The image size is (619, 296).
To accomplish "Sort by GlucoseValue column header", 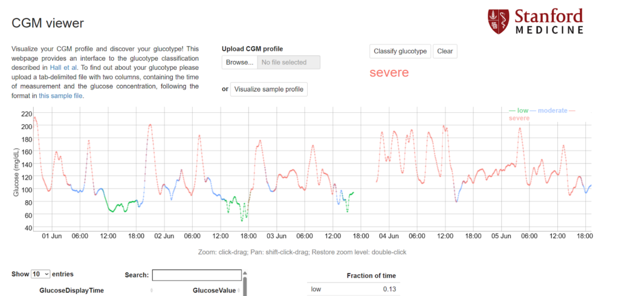I will 214,291.
